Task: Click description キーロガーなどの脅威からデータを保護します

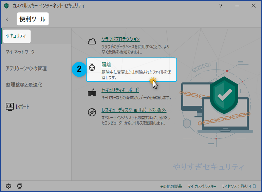Action: 136,97
